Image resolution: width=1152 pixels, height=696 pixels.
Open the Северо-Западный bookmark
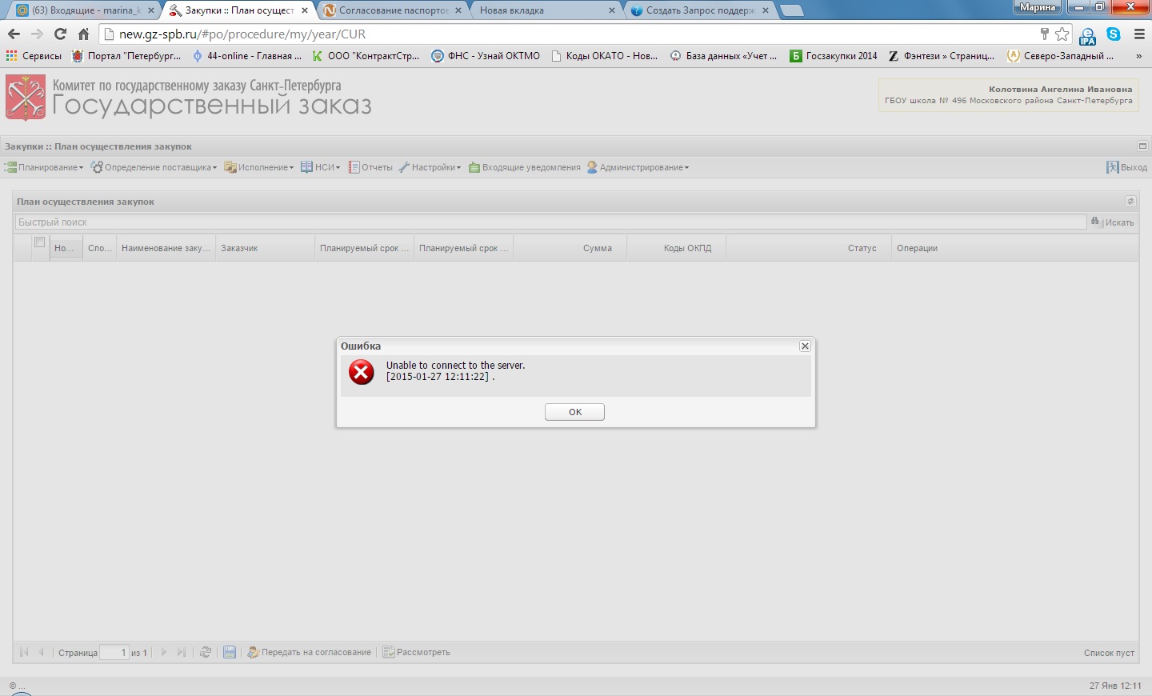point(1061,56)
